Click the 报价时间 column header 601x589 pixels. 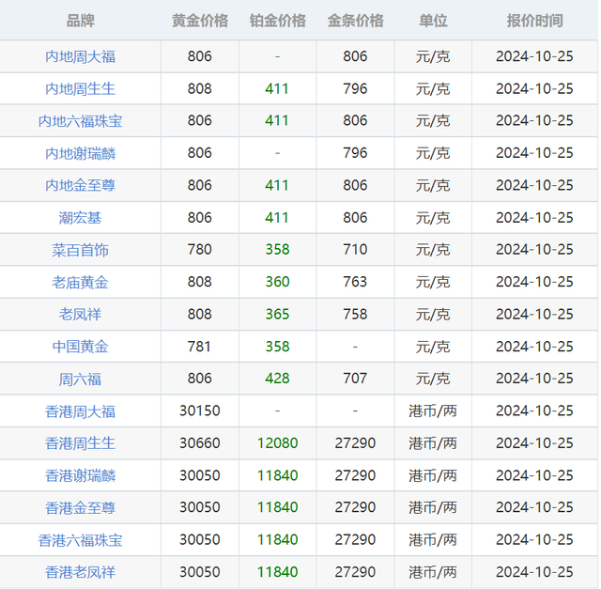[x=534, y=21]
